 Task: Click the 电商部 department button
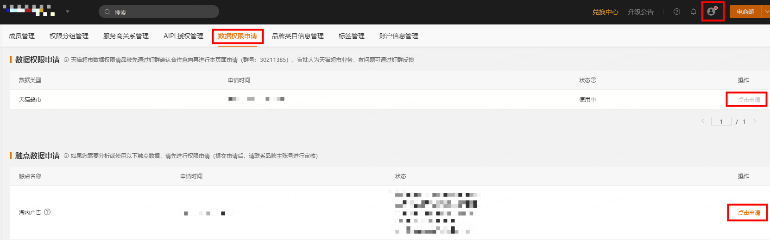click(x=745, y=12)
